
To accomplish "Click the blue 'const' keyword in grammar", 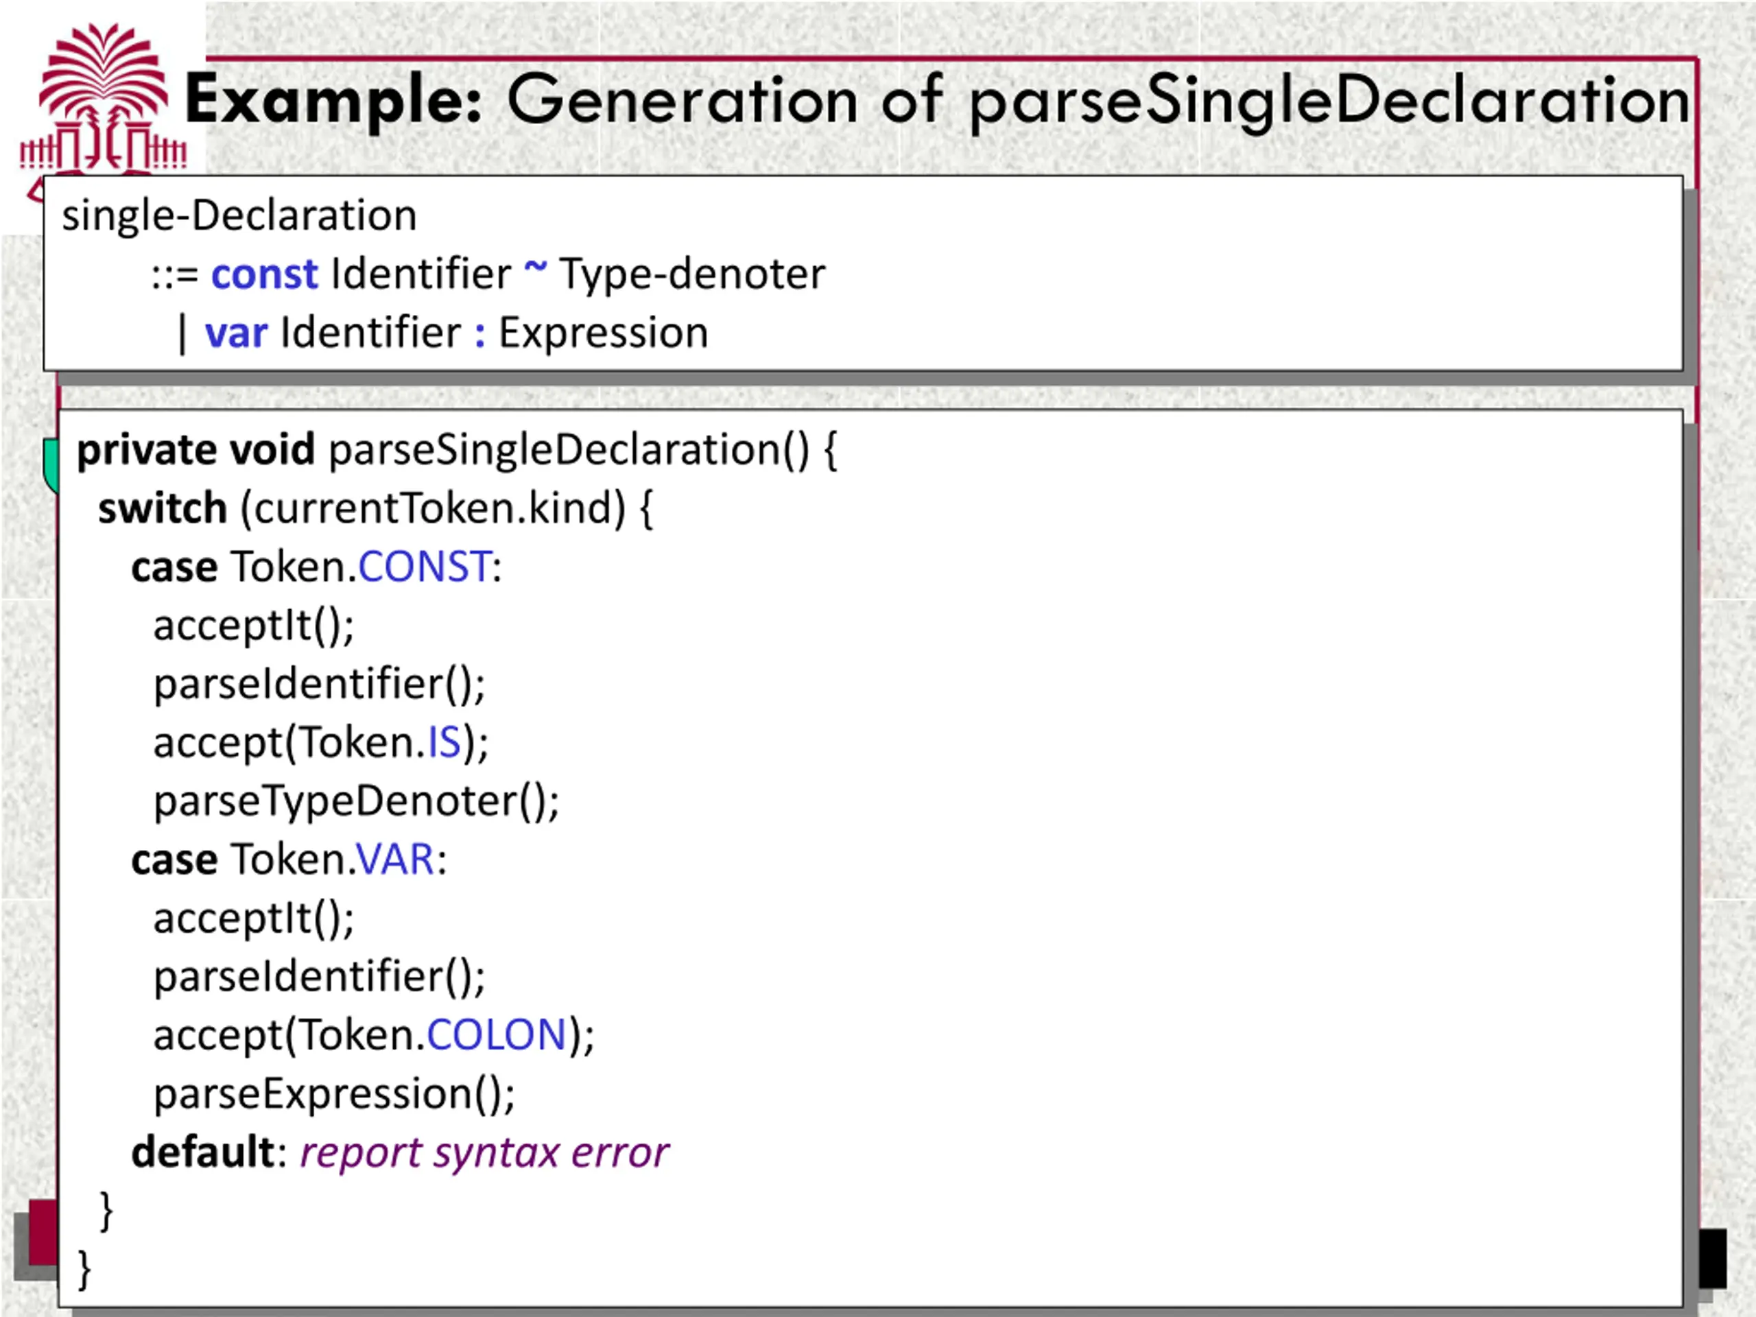I will tap(264, 274).
